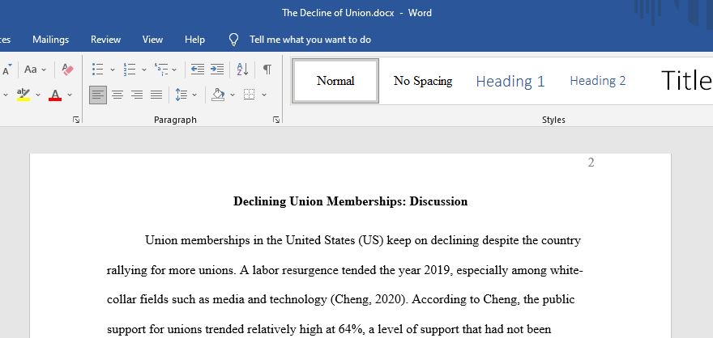The width and height of the screenshot is (713, 338).
Task: Click the Sort A-Z icon
Action: click(242, 70)
